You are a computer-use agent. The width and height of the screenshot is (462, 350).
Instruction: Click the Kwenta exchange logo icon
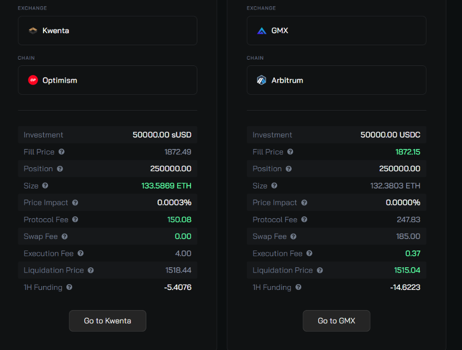tap(33, 31)
